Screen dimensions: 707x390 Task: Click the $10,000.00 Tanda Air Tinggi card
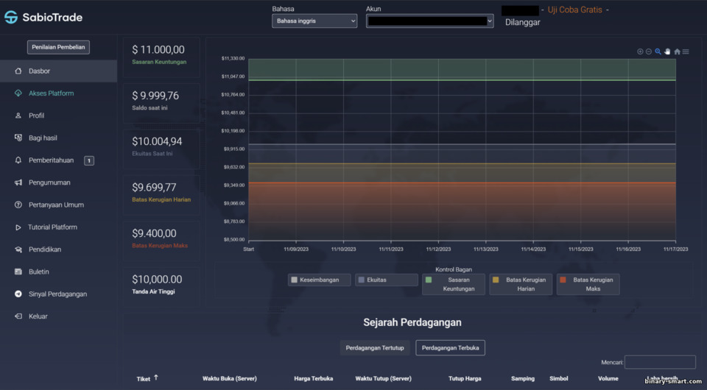(161, 287)
